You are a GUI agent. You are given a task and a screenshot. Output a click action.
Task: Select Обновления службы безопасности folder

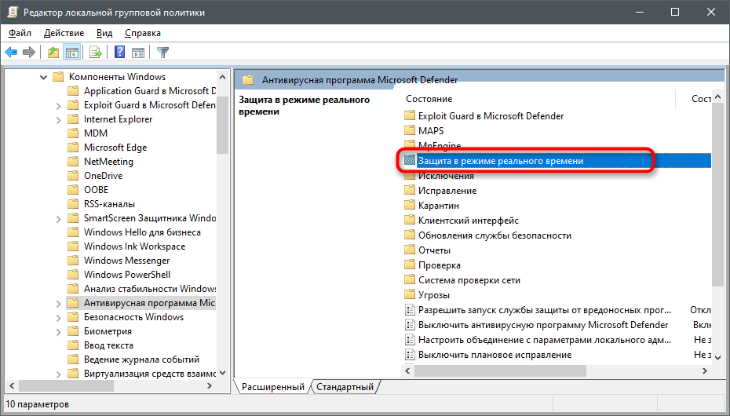coord(495,235)
